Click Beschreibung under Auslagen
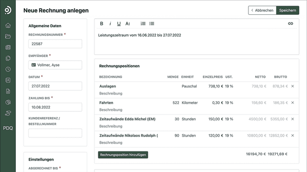The image size is (307, 172). [111, 94]
